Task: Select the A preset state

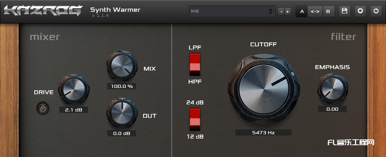Action: (x=302, y=11)
